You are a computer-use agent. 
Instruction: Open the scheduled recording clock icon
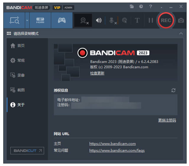click(141, 7)
